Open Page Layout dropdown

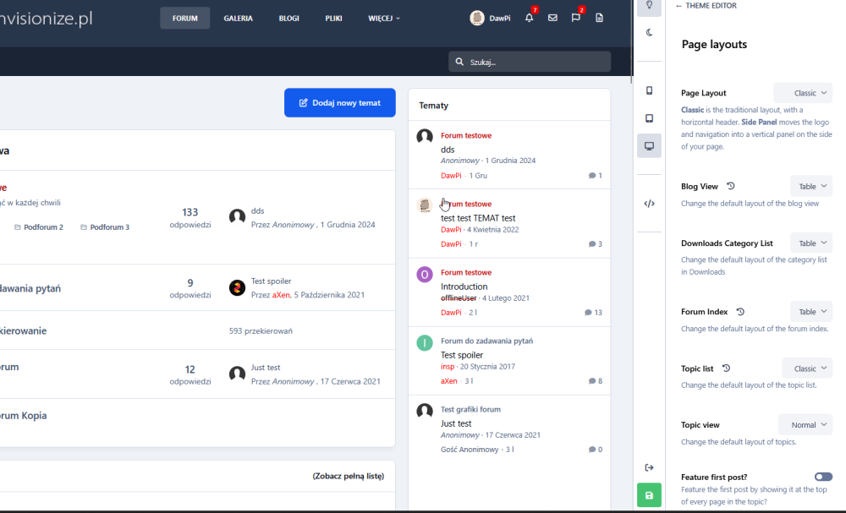(803, 93)
